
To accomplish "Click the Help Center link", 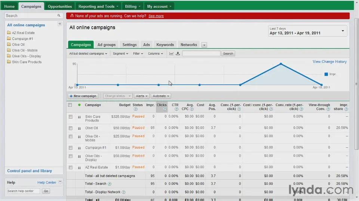I will click(47, 182).
